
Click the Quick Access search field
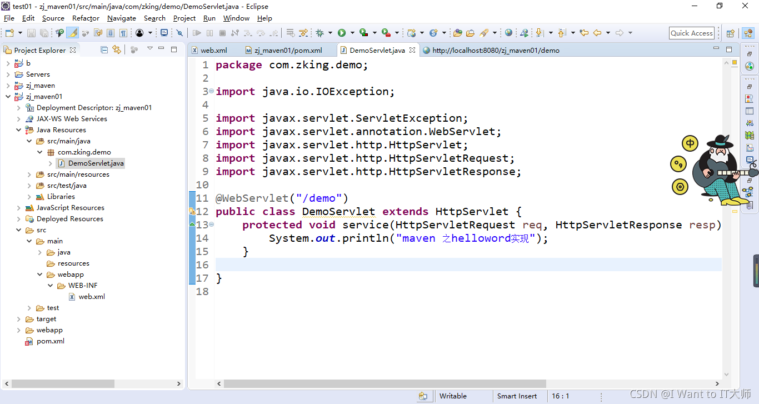pyautogui.click(x=691, y=33)
